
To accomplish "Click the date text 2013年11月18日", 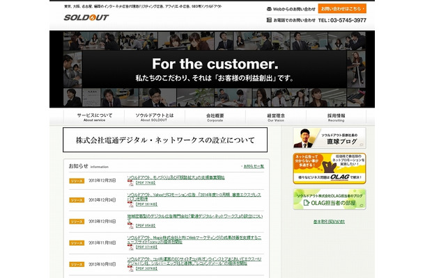I will click(102, 243).
